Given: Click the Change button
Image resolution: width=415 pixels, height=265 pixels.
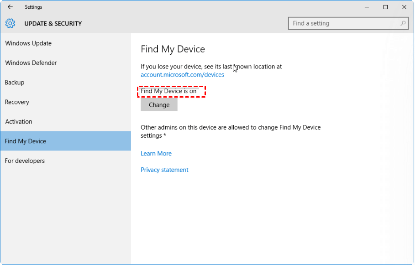Looking at the screenshot, I should (x=159, y=105).
